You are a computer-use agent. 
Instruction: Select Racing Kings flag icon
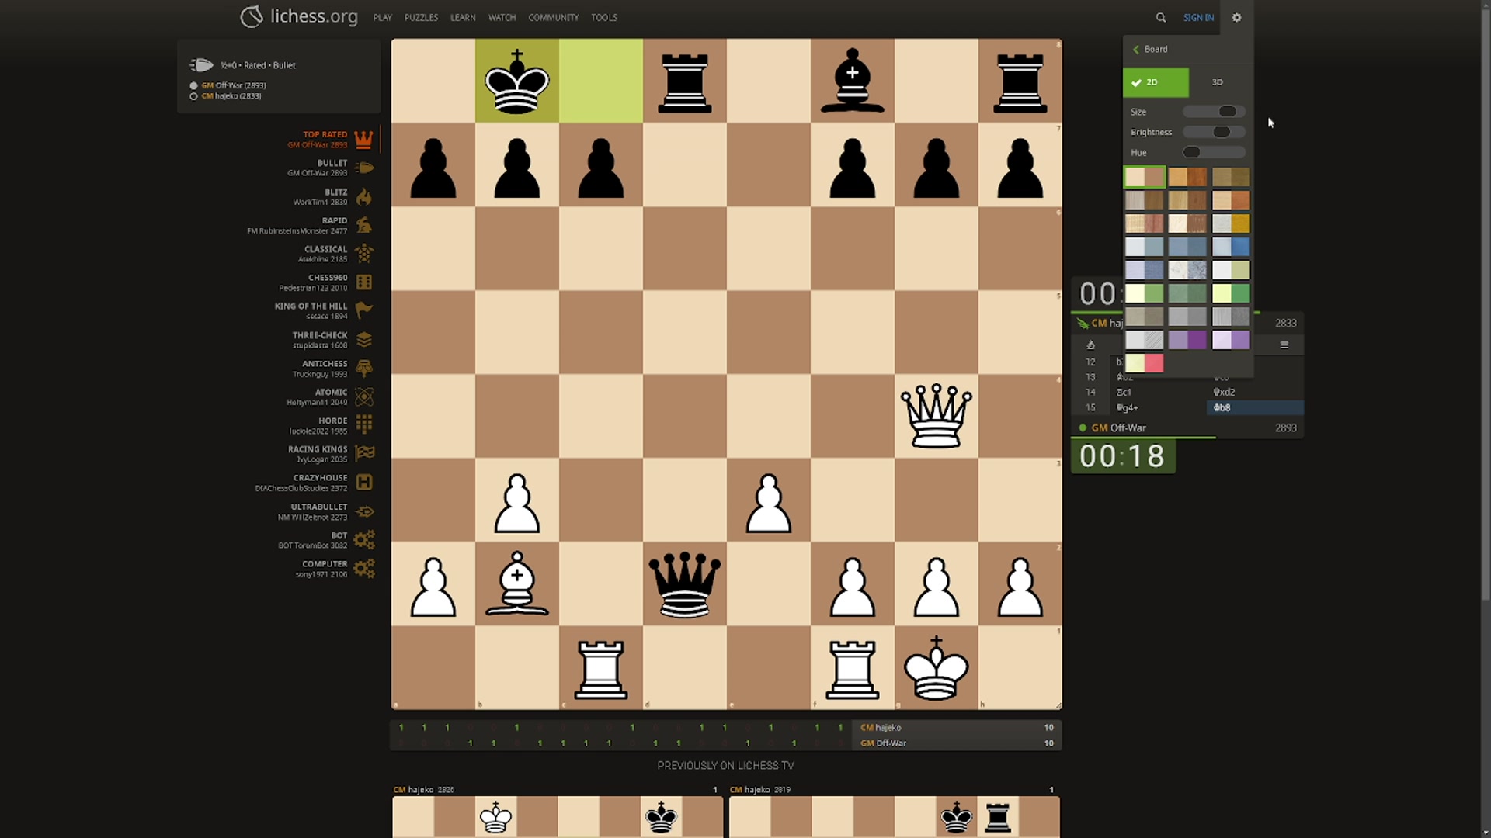click(x=363, y=454)
